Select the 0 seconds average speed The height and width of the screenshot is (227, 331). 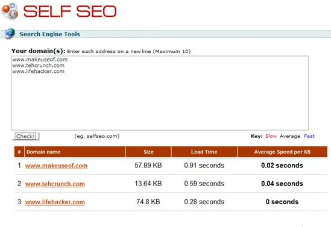click(x=282, y=202)
